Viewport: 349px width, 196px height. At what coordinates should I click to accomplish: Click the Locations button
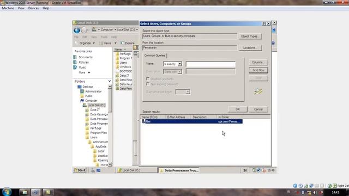point(250,48)
